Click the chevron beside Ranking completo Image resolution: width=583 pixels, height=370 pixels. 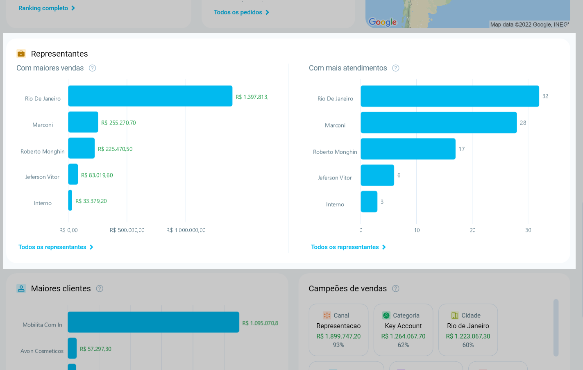[x=73, y=8]
